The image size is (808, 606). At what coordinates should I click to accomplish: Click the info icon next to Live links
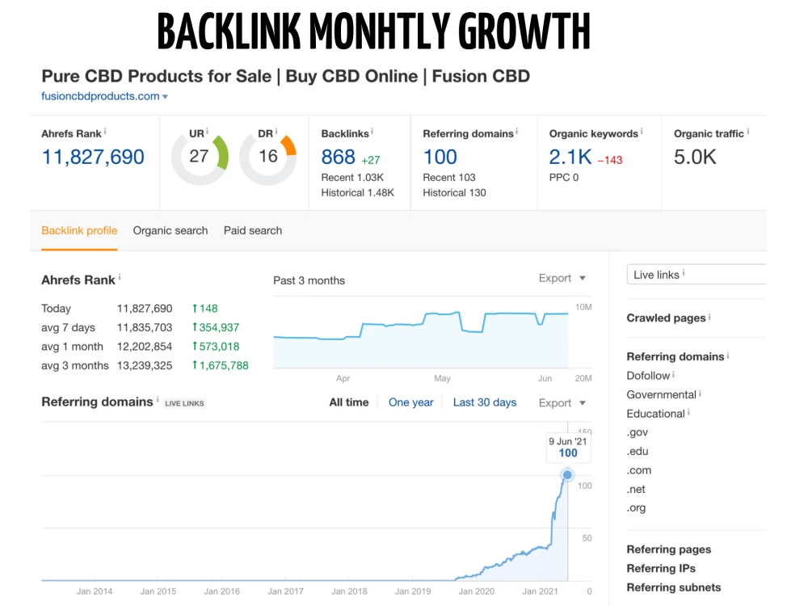[x=684, y=272]
